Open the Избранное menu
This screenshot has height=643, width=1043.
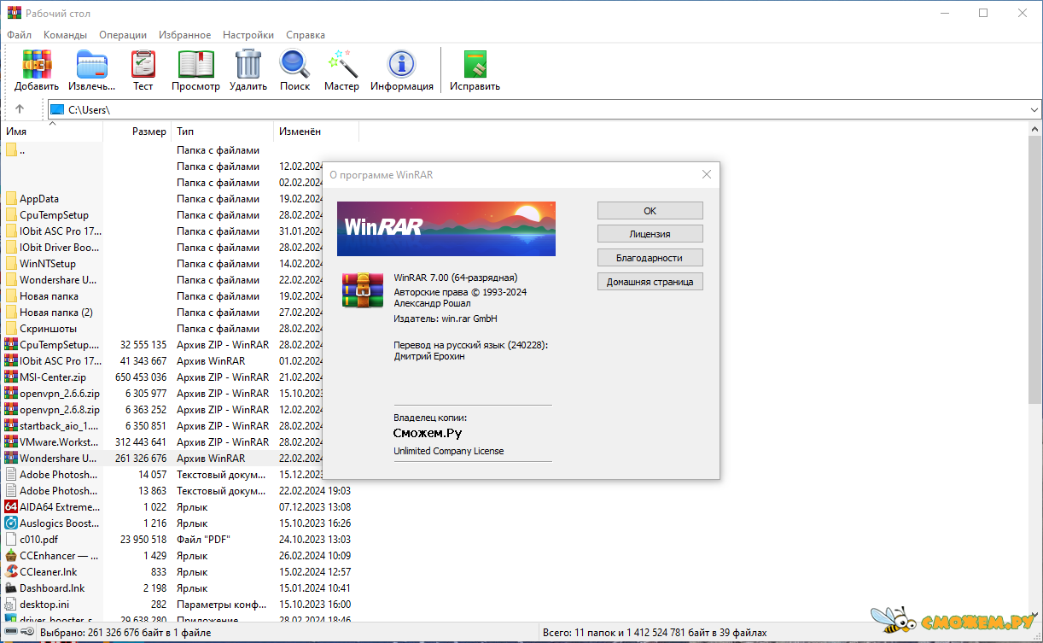coord(184,35)
